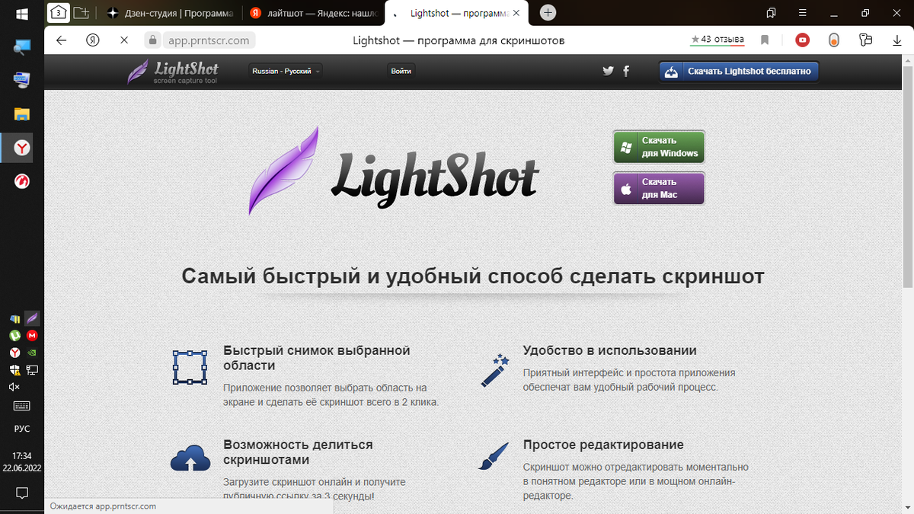Click the Удобство в использовании heading

point(610,350)
